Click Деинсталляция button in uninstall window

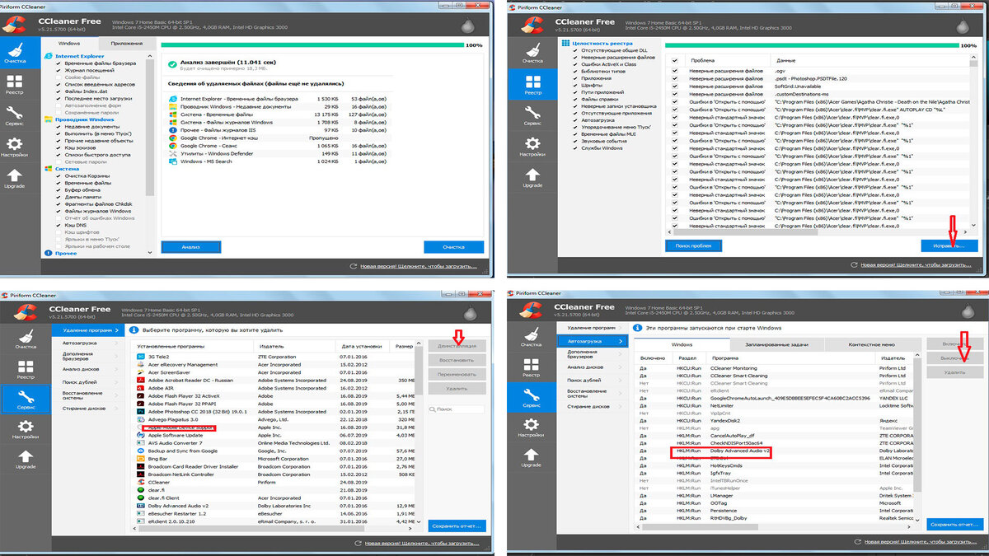click(457, 346)
